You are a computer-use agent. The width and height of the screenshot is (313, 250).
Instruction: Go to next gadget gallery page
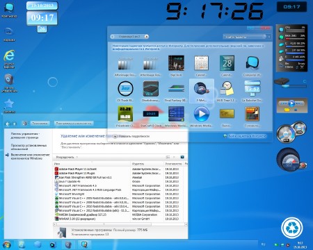coord(146,37)
